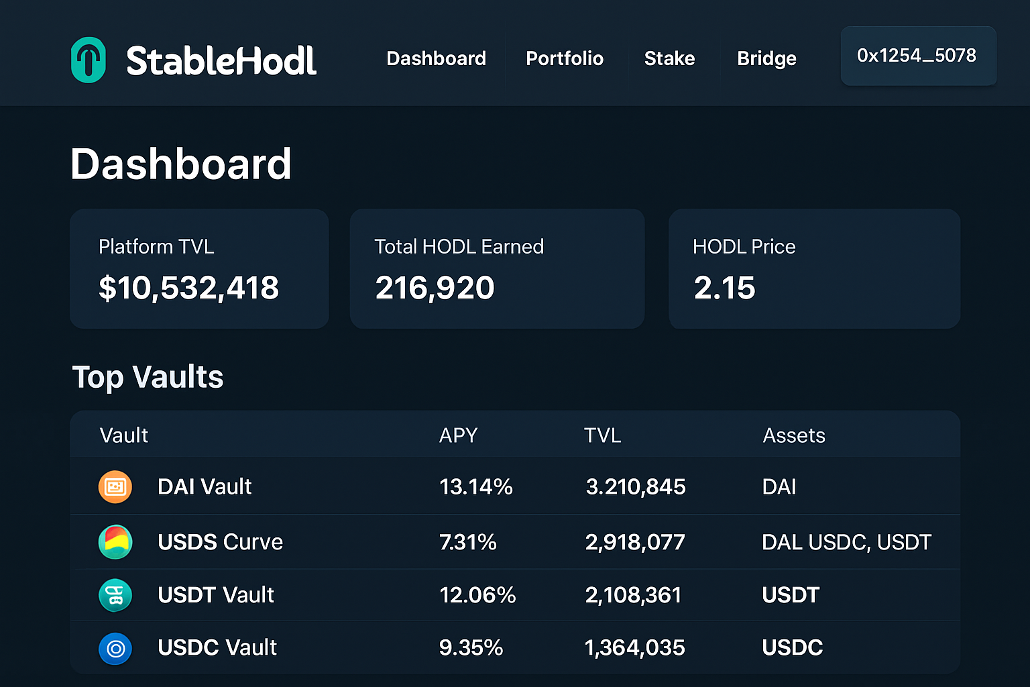Click the USDS Curve pool icon
Viewport: 1030px width, 687px height.
(115, 542)
